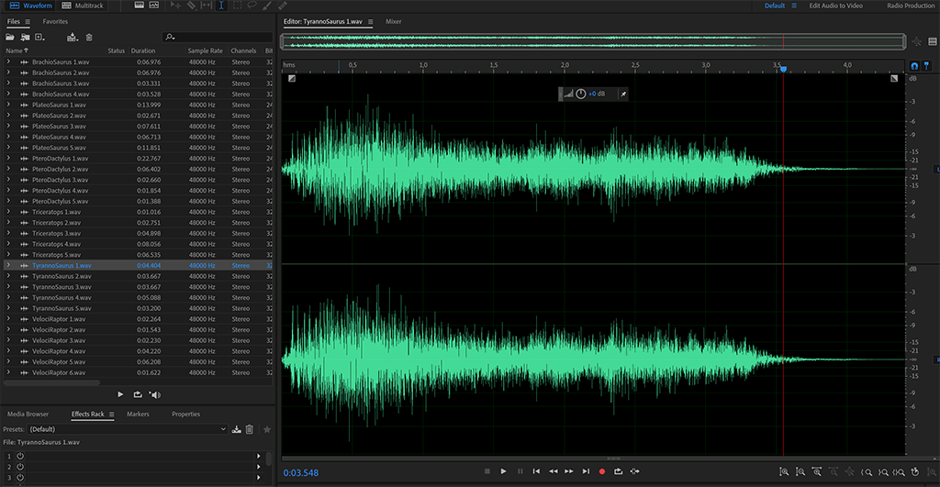Open effect menu arrow for slot 1

(259, 456)
